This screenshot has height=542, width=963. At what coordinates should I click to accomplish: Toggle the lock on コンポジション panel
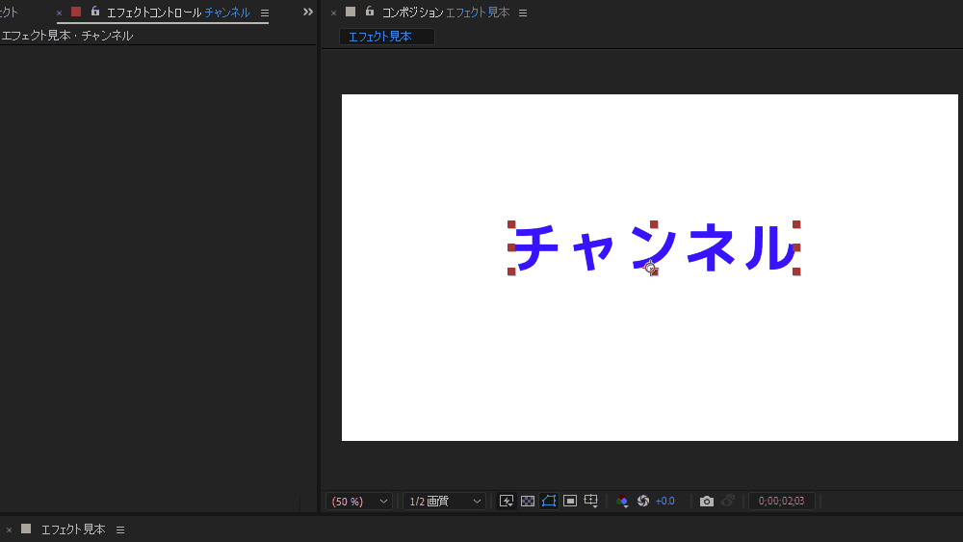click(x=370, y=11)
